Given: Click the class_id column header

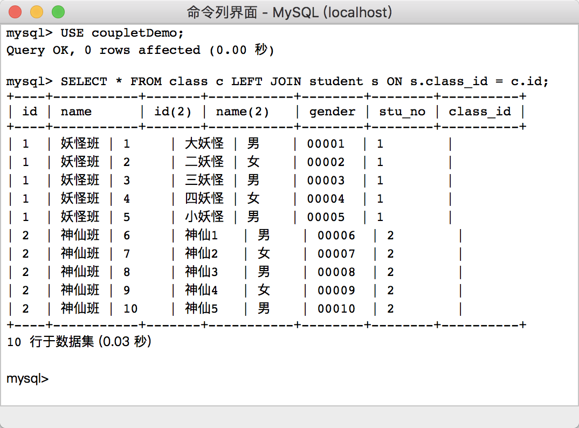Looking at the screenshot, I should 479,112.
